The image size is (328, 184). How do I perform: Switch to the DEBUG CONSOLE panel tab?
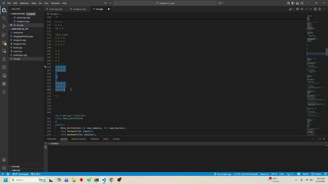pyautogui.click(x=79, y=139)
